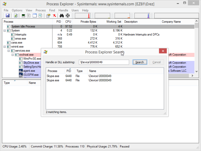The height and width of the screenshot is (151, 201).
Task: Click the Process Explorer icon in main title bar
Action: 5,4
